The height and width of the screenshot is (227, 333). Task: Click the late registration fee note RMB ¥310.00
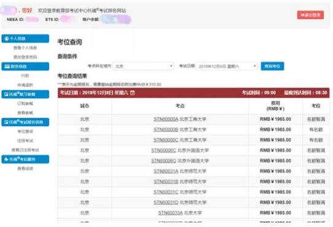click(x=109, y=84)
